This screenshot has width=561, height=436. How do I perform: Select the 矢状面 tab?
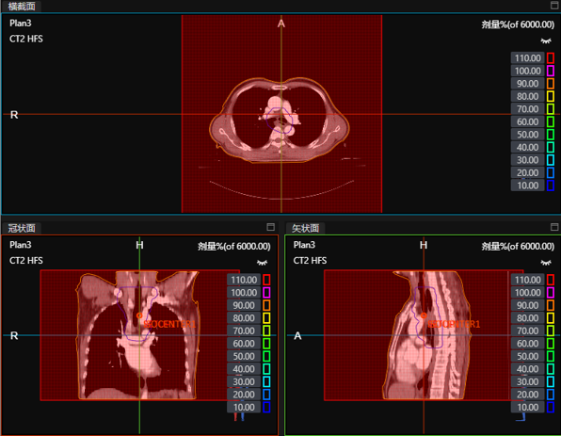305,228
